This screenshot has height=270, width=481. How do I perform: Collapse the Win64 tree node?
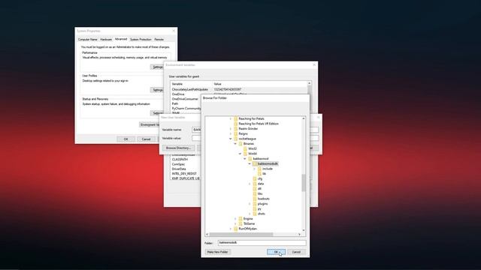coord(240,154)
